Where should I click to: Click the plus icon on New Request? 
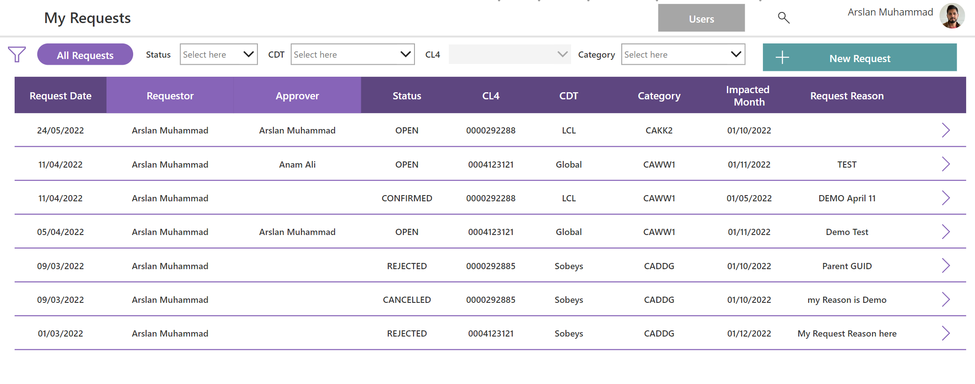782,57
